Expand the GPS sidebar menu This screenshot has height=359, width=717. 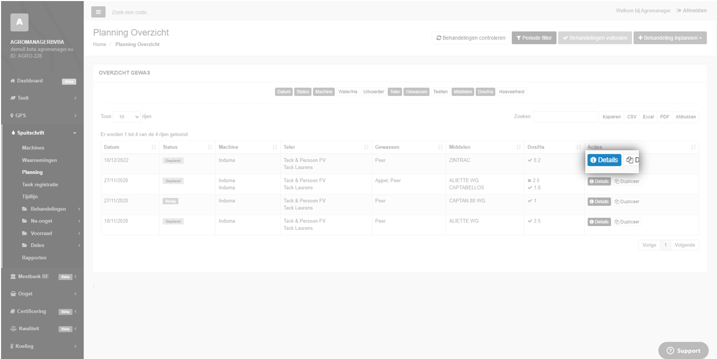(42, 116)
